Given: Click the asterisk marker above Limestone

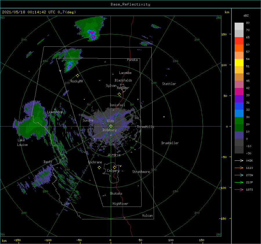Looking at the screenshot, I should click(x=55, y=109).
